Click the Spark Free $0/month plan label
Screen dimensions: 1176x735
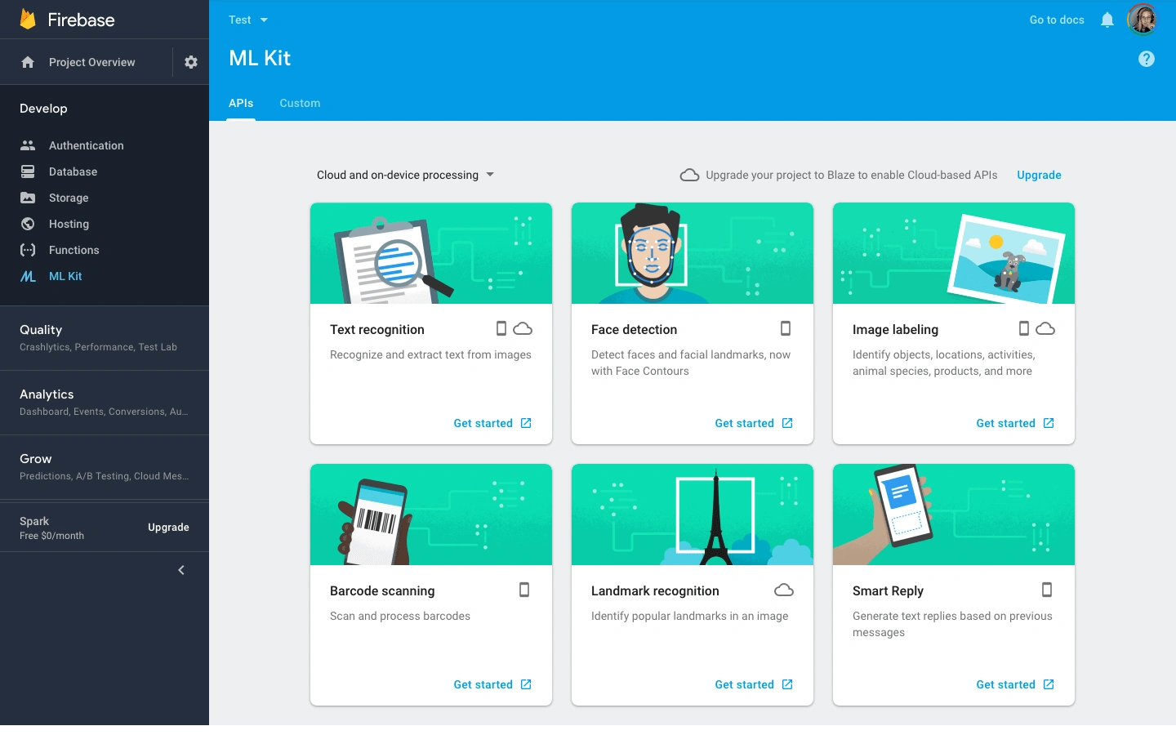coord(51,528)
